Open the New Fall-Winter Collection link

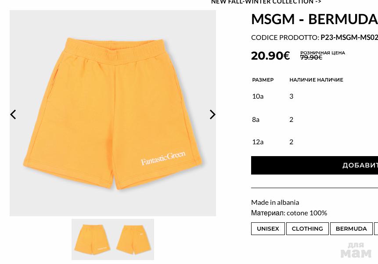[266, 2]
